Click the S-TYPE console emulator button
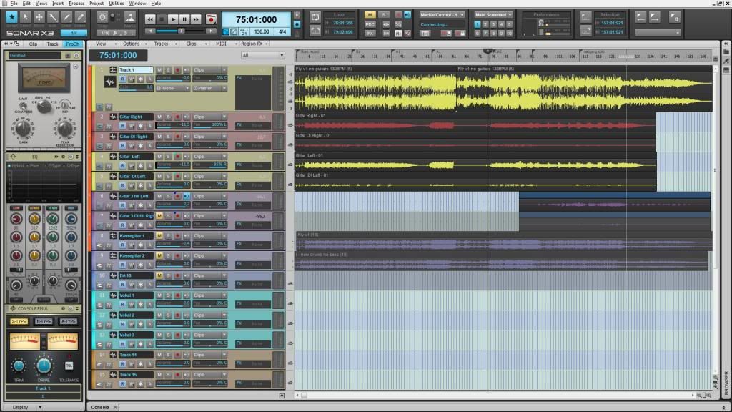Image resolution: width=732 pixels, height=412 pixels. click(19, 321)
